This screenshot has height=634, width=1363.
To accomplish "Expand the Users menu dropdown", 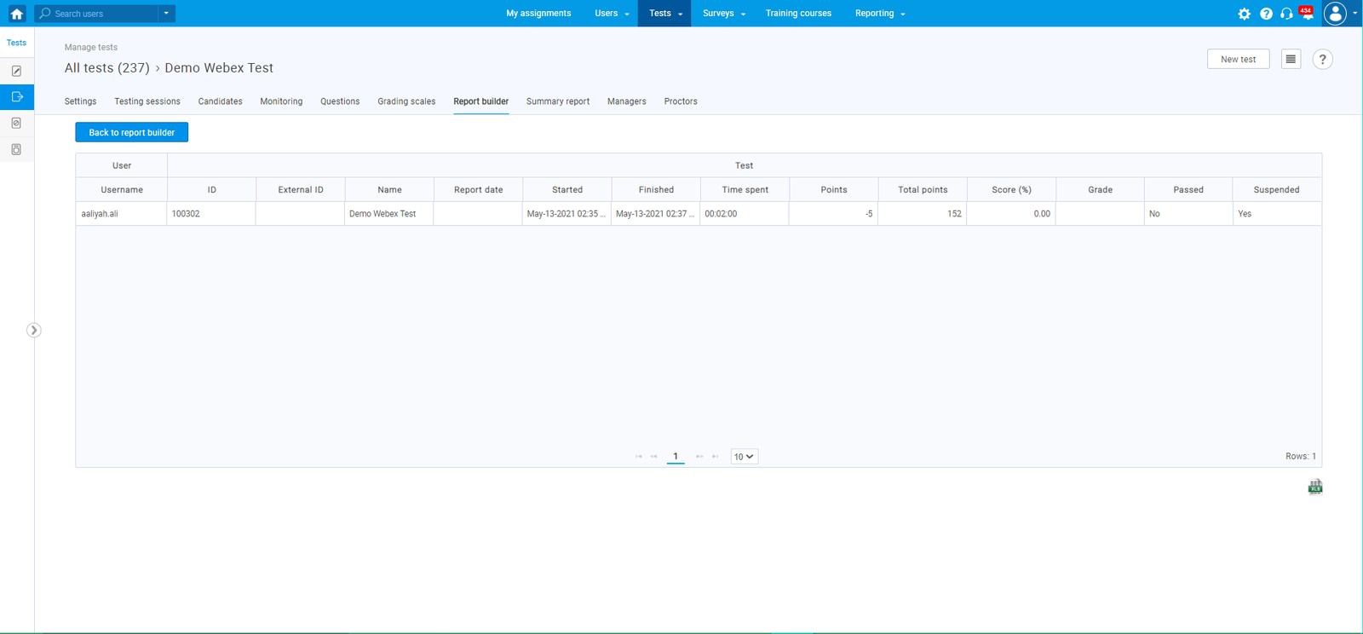I will 612,14.
